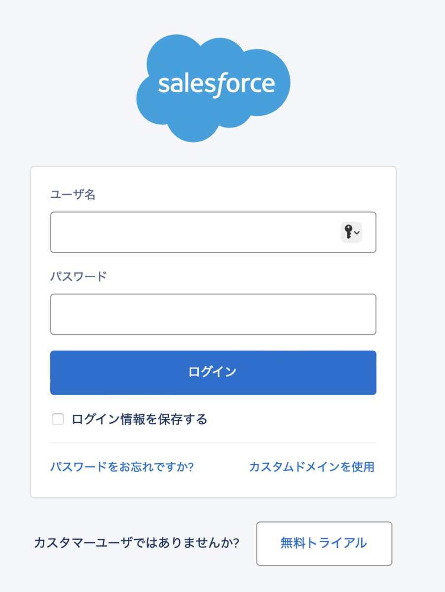445x592 pixels.
Task: Follow the カスタムドメインを使用 link
Action: (x=312, y=467)
